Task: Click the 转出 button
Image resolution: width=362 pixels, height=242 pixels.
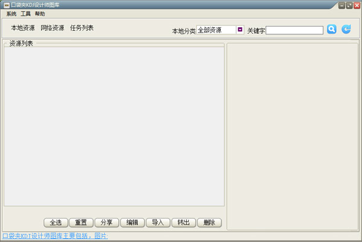Action: (x=184, y=223)
